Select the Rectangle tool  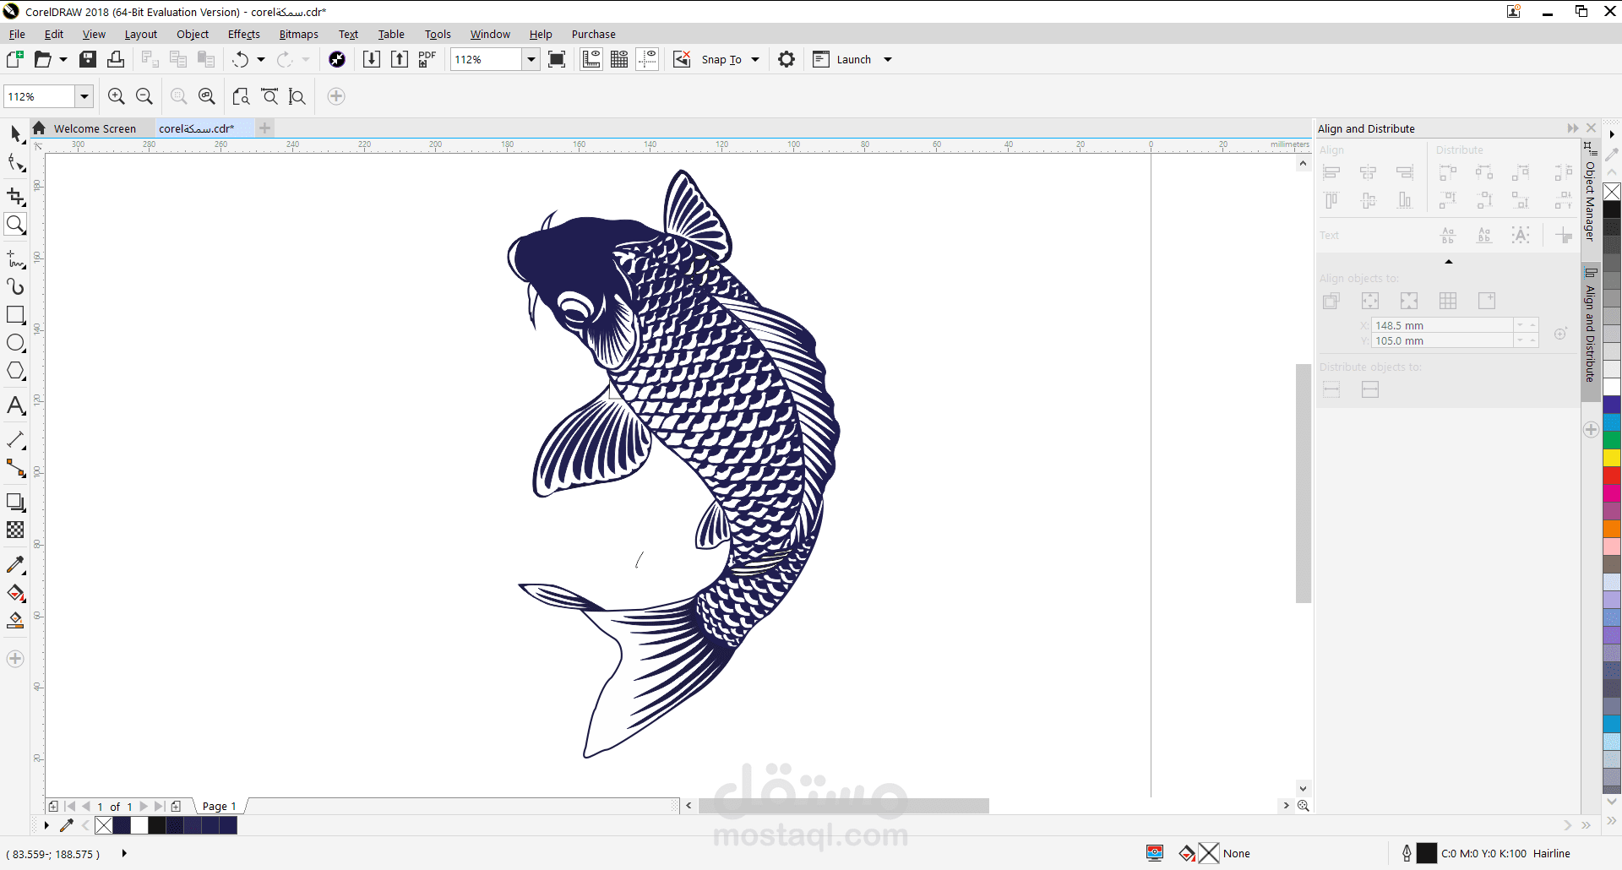[15, 314]
